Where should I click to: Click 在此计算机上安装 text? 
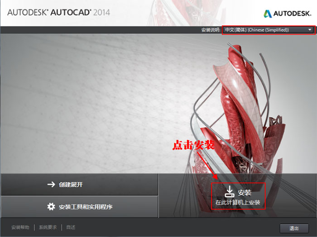click(238, 202)
